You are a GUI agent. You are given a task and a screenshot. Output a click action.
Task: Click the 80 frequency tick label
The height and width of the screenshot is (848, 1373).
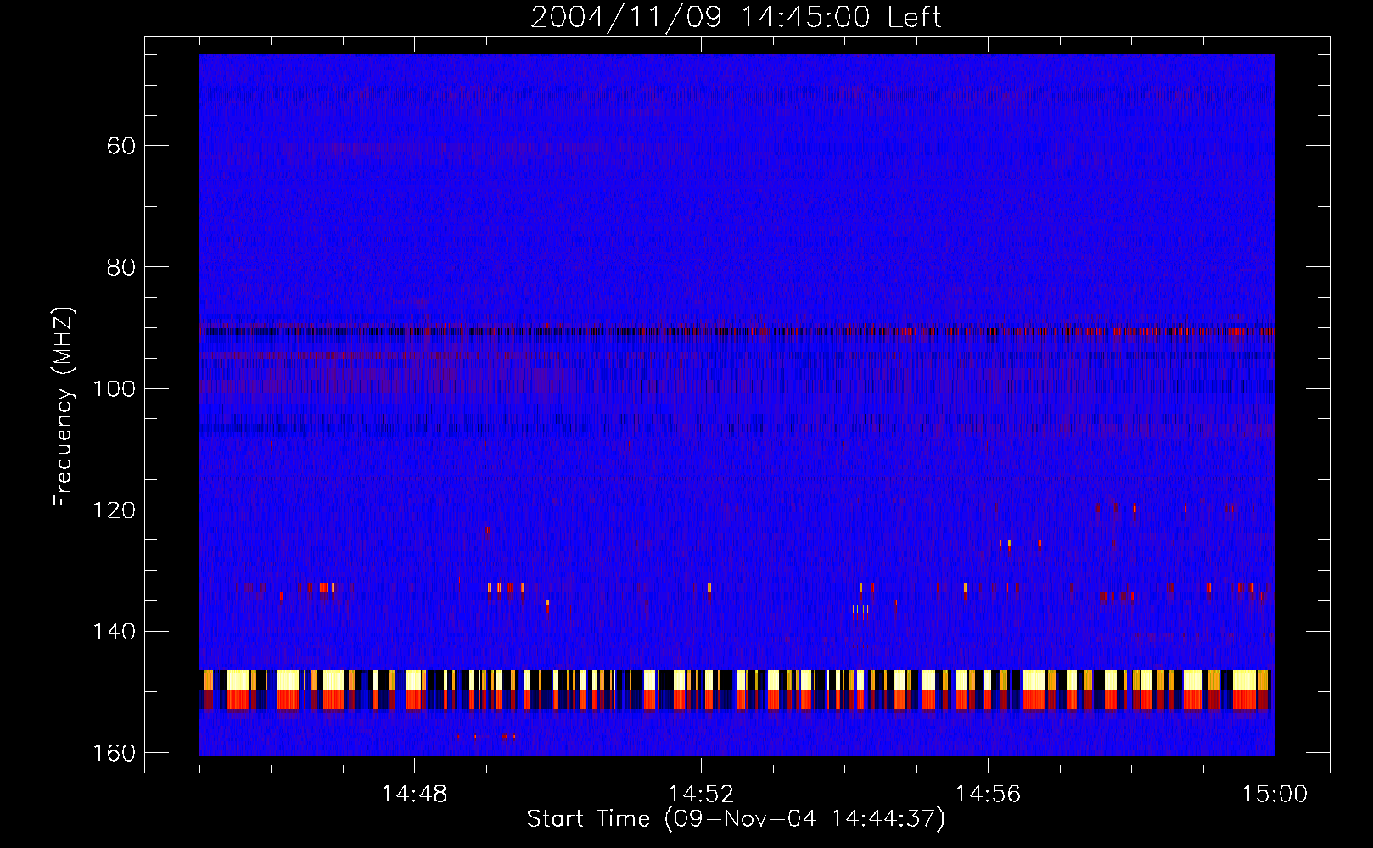click(x=121, y=267)
